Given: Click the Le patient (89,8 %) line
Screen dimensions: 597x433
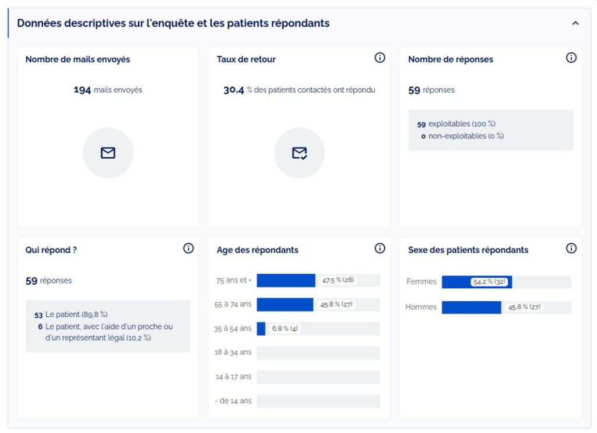Looking at the screenshot, I should 71,315.
